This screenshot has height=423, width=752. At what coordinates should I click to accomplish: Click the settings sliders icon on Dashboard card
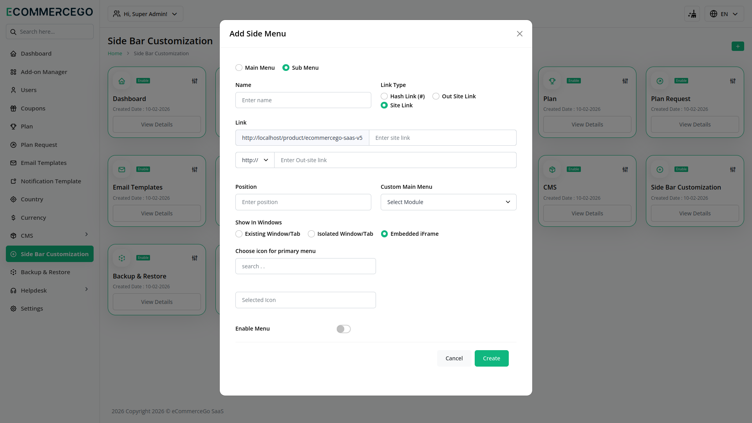(x=195, y=81)
